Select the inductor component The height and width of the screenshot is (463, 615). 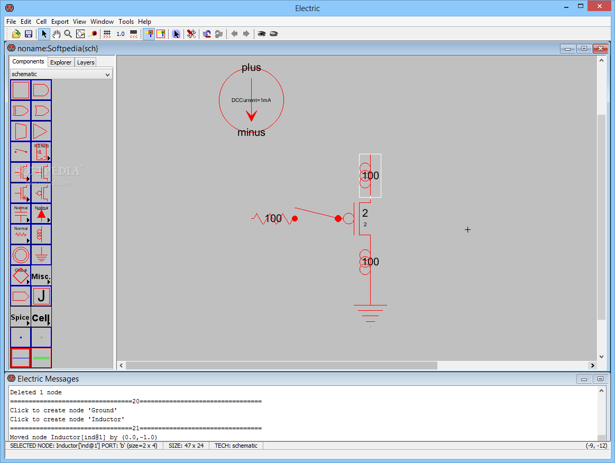(x=41, y=235)
